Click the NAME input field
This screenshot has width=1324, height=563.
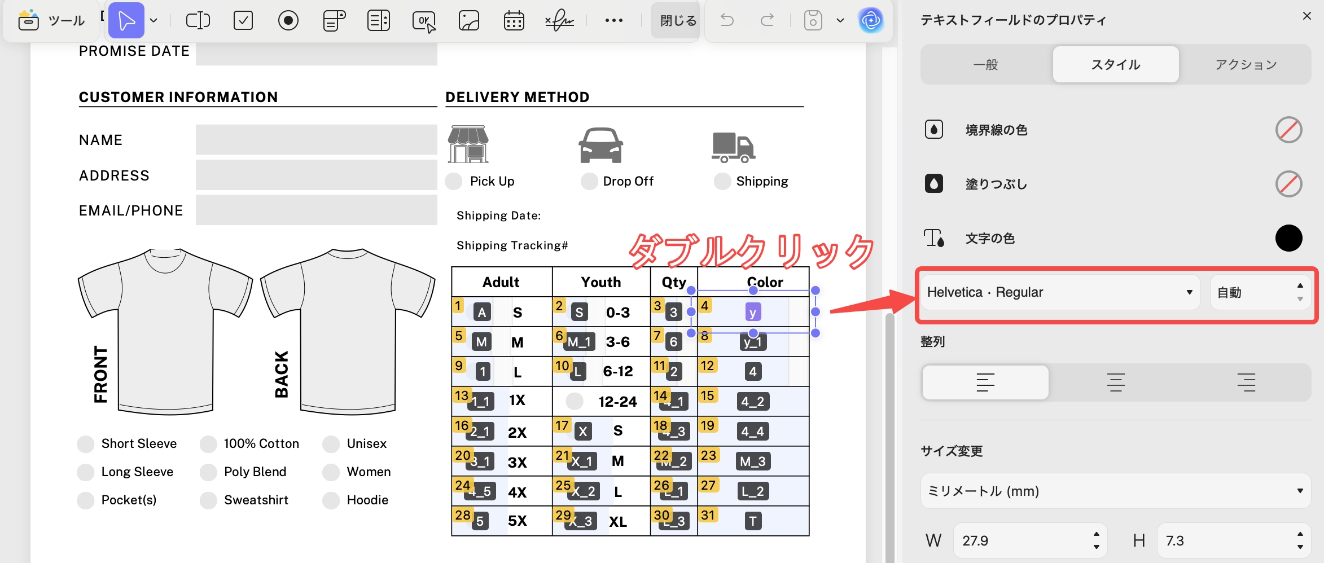pyautogui.click(x=316, y=140)
